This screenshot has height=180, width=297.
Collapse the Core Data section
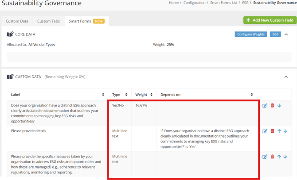[286, 34]
